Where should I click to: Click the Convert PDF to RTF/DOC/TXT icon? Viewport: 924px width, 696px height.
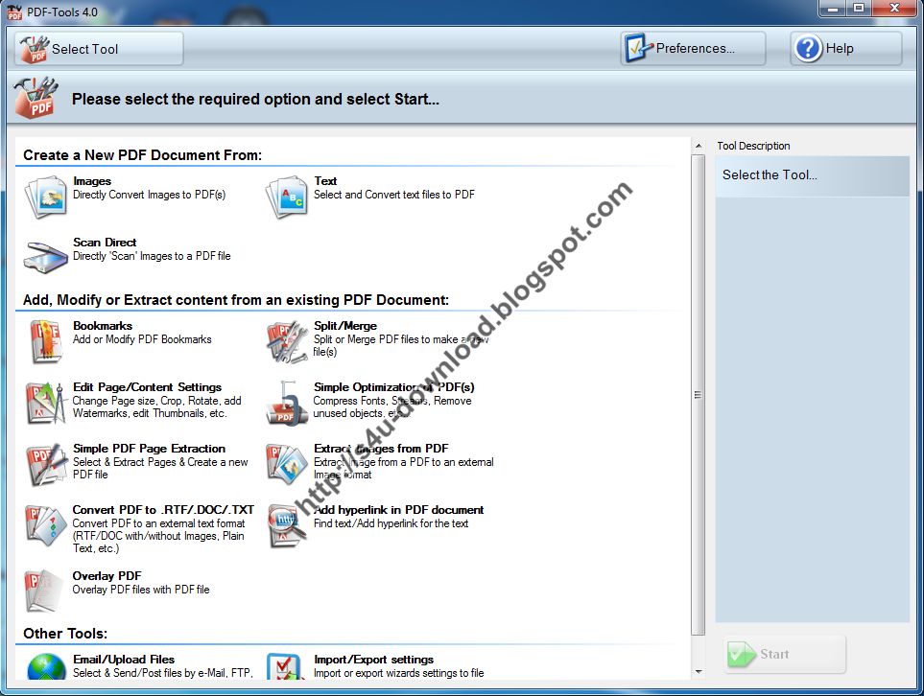pos(45,525)
